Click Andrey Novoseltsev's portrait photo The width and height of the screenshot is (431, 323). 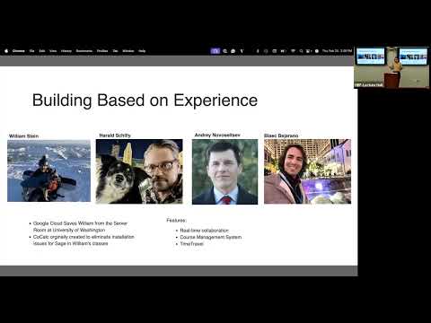click(224, 171)
